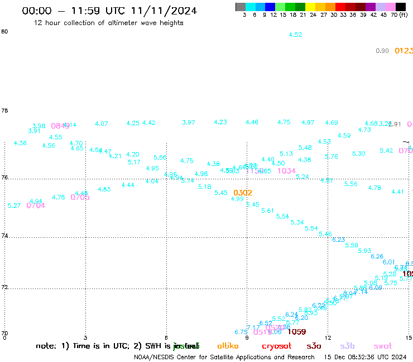Viewport: 413px width, 362px height.
Task: Click the purple legend color swatch
Action: (x=371, y=7)
